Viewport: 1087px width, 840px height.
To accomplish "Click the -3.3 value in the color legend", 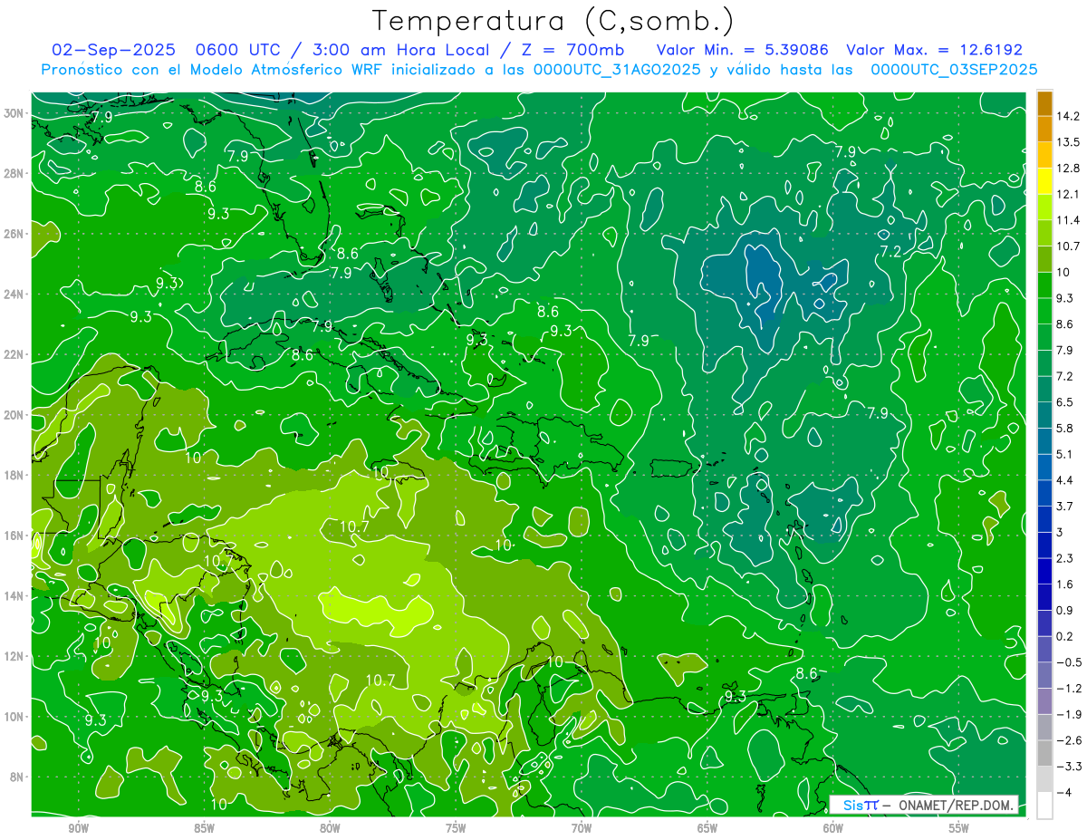I will (x=1069, y=767).
